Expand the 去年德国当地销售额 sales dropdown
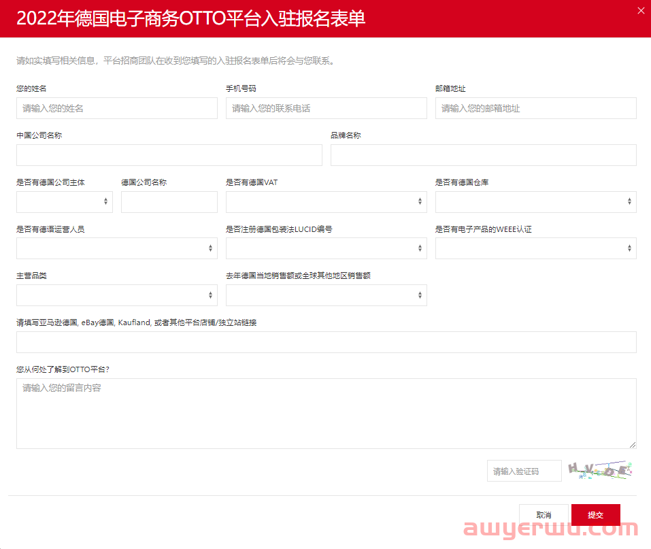Image resolution: width=651 pixels, height=549 pixels. [327, 295]
